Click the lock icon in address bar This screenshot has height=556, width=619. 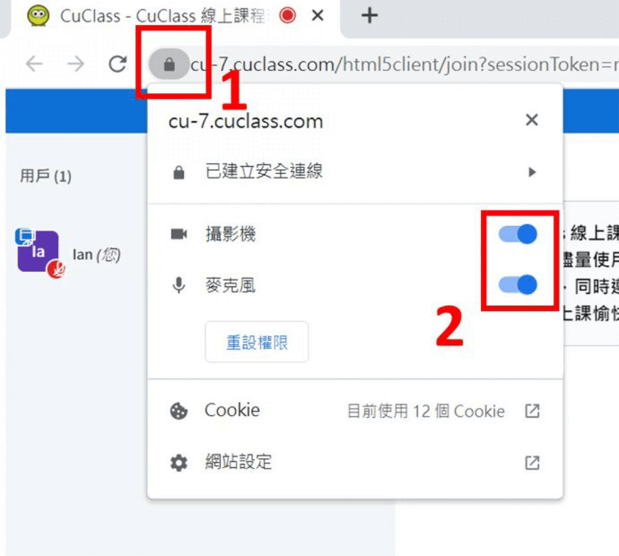pyautogui.click(x=169, y=64)
